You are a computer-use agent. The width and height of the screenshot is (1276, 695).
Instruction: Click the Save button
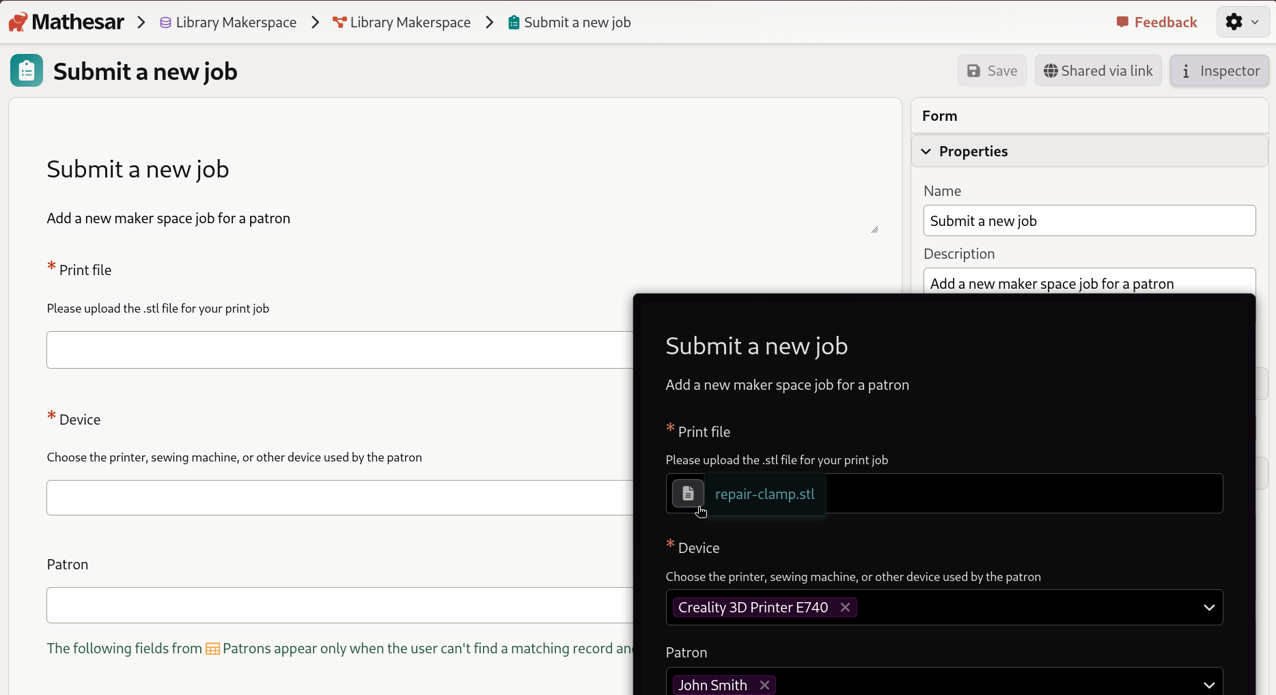tap(991, 70)
